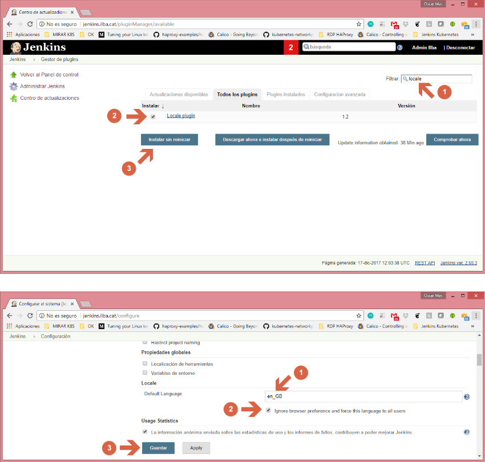Show more bookmarks chevron in bottom window
The height and width of the screenshot is (462, 485).
pyautogui.click(x=472, y=326)
